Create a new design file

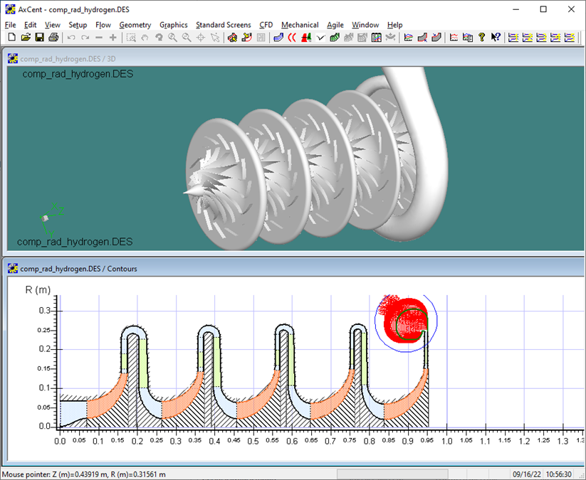(x=11, y=37)
